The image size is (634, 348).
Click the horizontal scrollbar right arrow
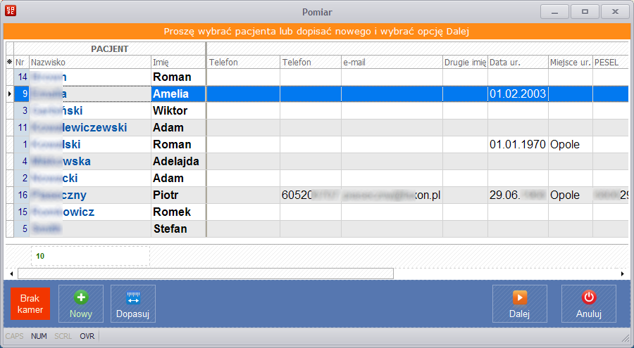pyautogui.click(x=623, y=273)
